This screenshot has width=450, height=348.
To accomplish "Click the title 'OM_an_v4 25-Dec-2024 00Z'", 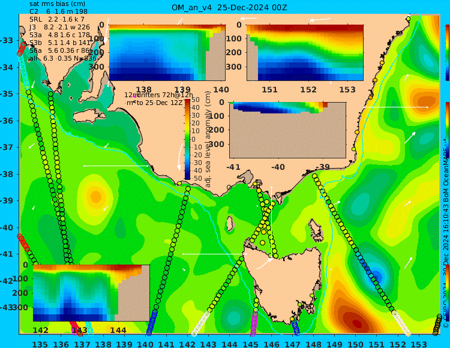I will 229,8.
